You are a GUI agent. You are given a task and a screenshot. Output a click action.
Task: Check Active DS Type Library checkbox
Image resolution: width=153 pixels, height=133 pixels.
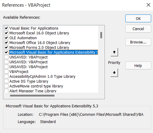6,81
